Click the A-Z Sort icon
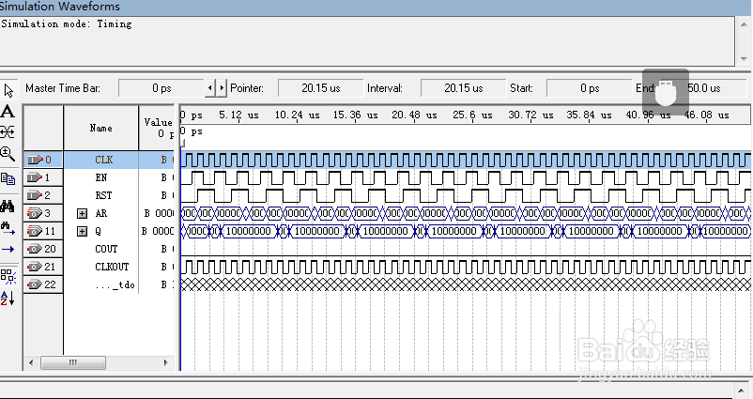 pos(8,299)
